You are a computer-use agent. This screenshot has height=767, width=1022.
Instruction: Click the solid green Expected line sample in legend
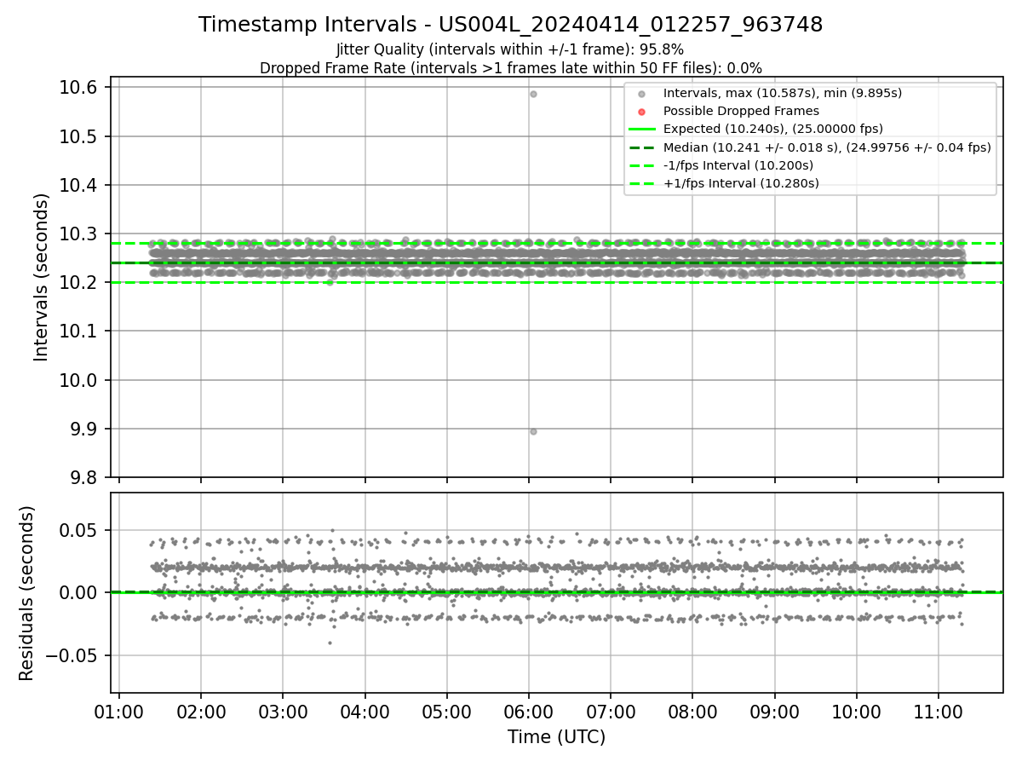pos(642,129)
